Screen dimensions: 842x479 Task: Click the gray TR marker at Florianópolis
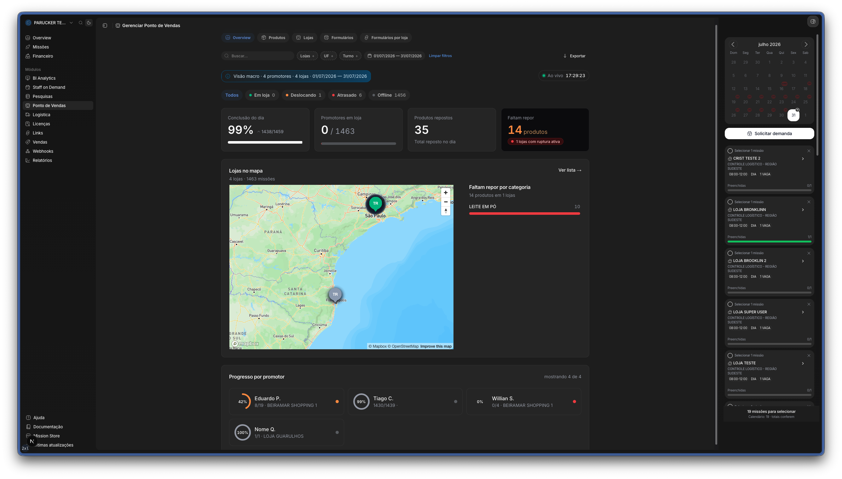[335, 295]
